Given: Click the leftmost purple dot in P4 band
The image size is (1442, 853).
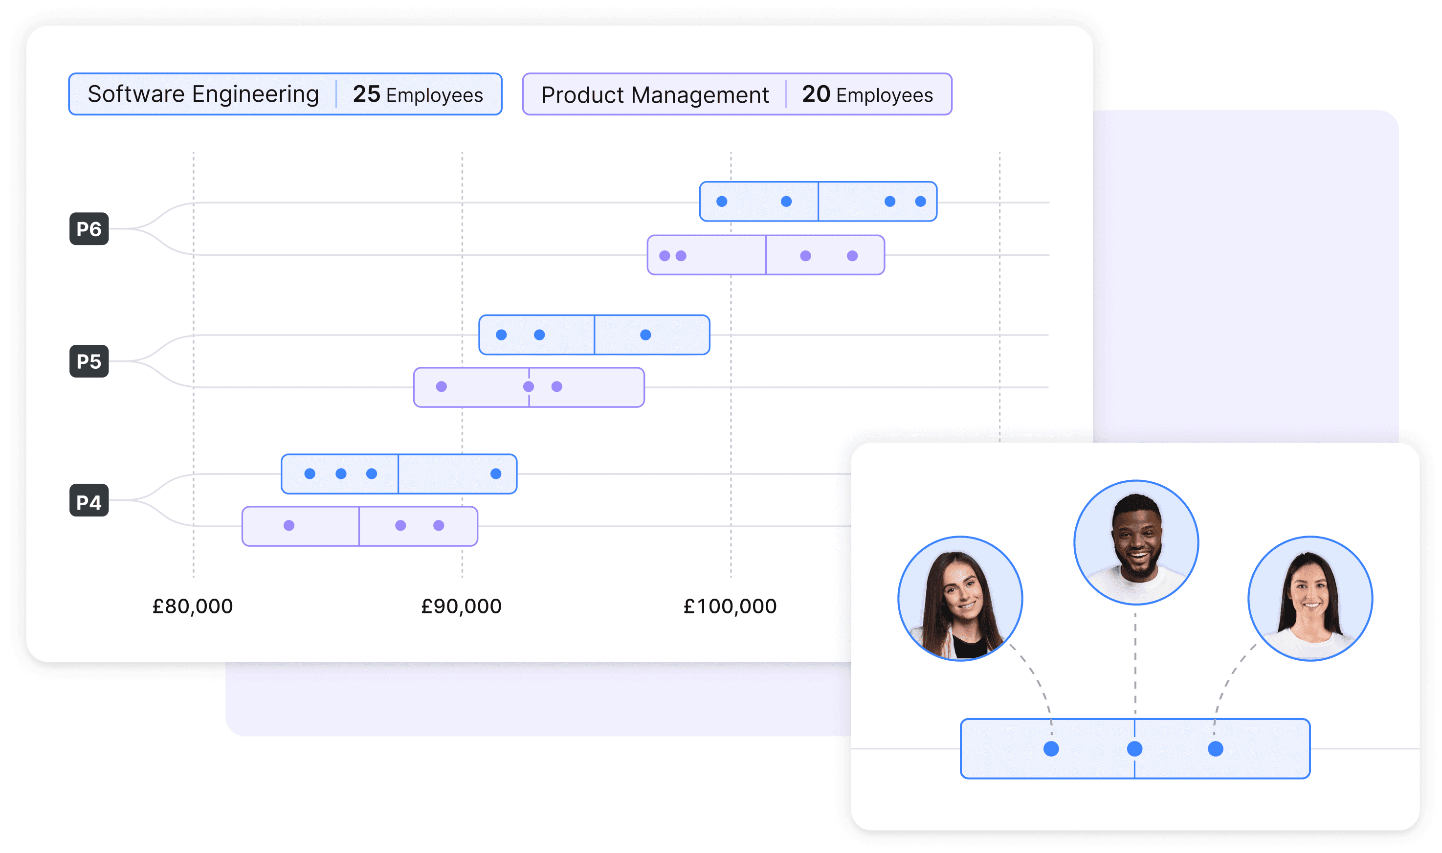Looking at the screenshot, I should click(x=289, y=525).
